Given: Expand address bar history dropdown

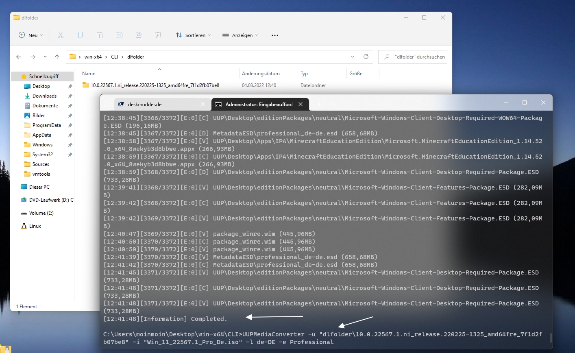Looking at the screenshot, I should (x=353, y=57).
